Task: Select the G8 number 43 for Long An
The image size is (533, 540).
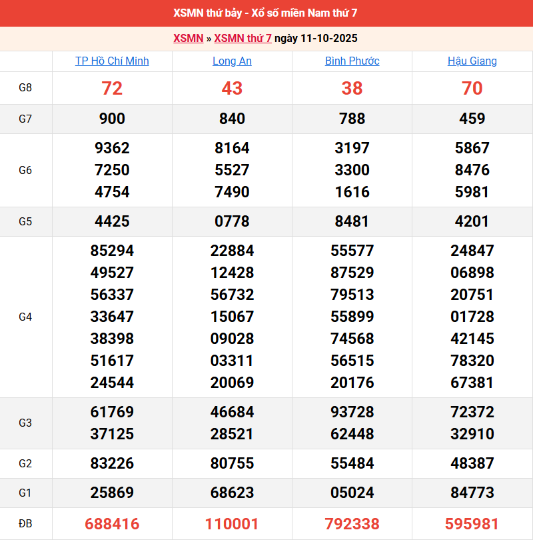Action: point(232,88)
